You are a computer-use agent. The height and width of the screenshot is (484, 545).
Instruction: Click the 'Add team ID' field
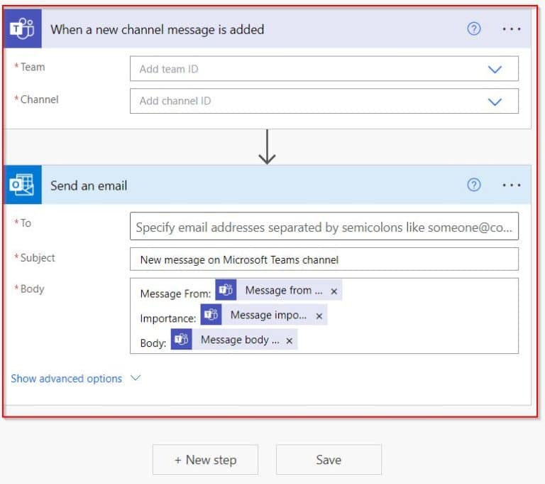click(x=324, y=69)
